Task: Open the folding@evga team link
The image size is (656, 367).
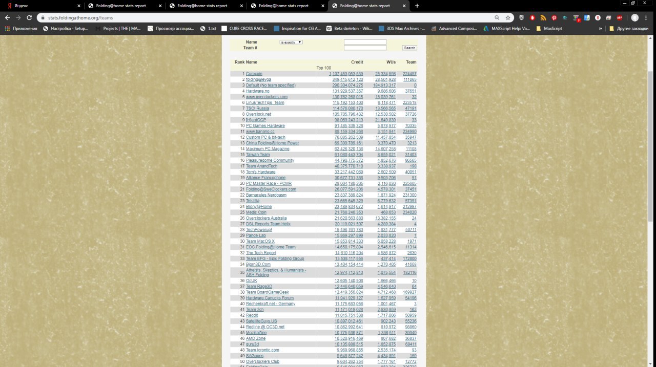Action: [258, 79]
